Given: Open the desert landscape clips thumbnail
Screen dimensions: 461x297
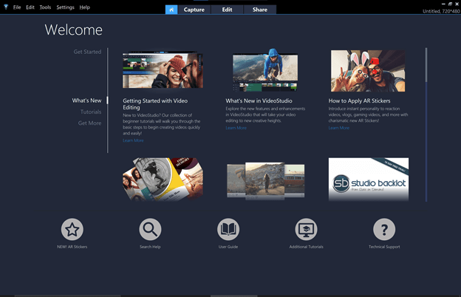Looking at the screenshot, I should 265,180.
